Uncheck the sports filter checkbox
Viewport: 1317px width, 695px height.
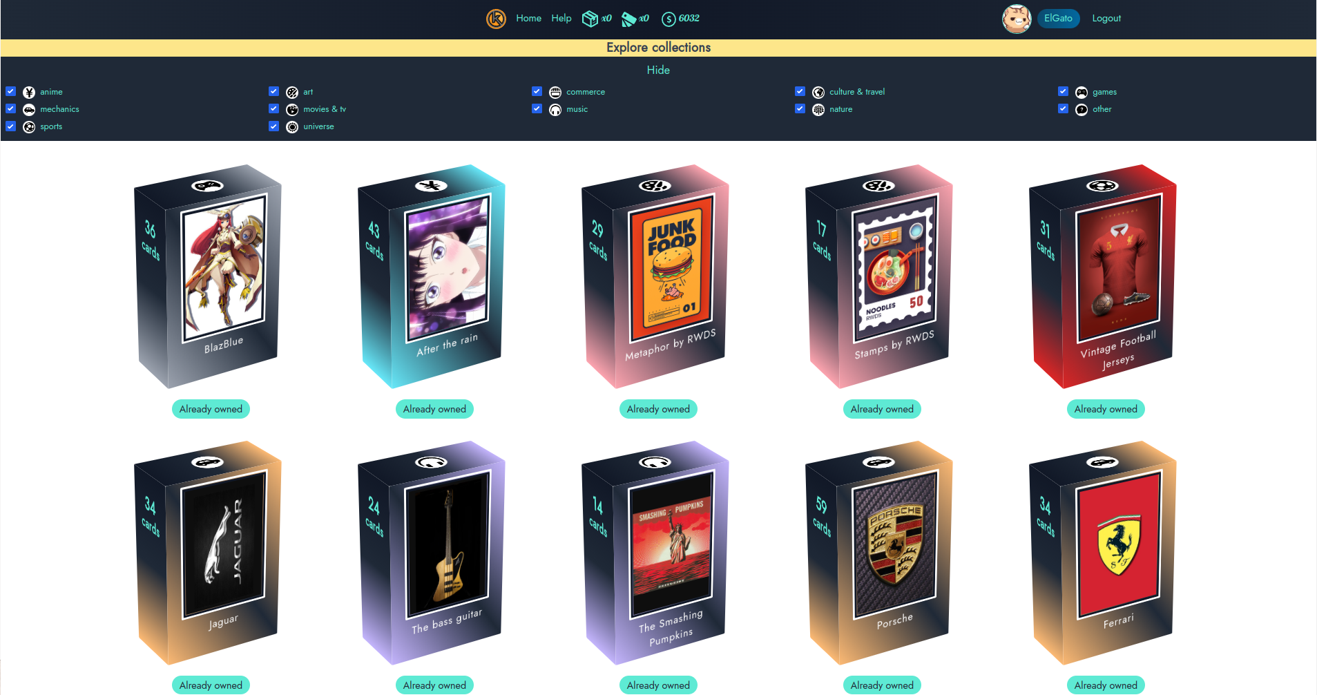tap(10, 126)
